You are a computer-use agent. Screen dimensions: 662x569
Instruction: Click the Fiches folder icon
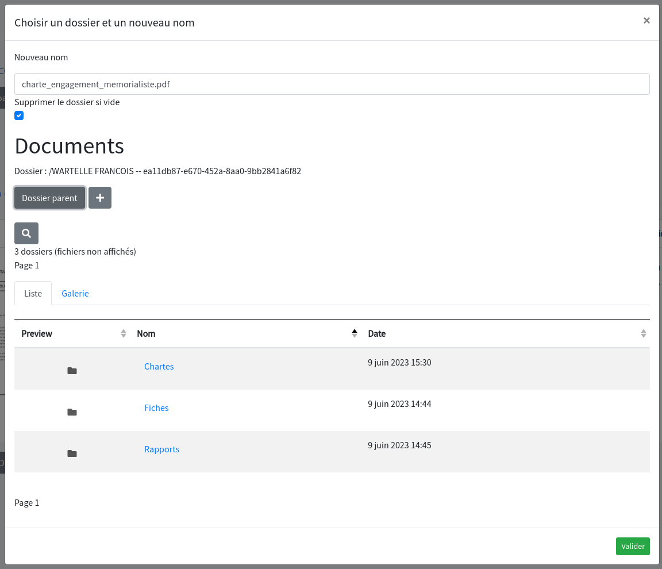point(72,412)
